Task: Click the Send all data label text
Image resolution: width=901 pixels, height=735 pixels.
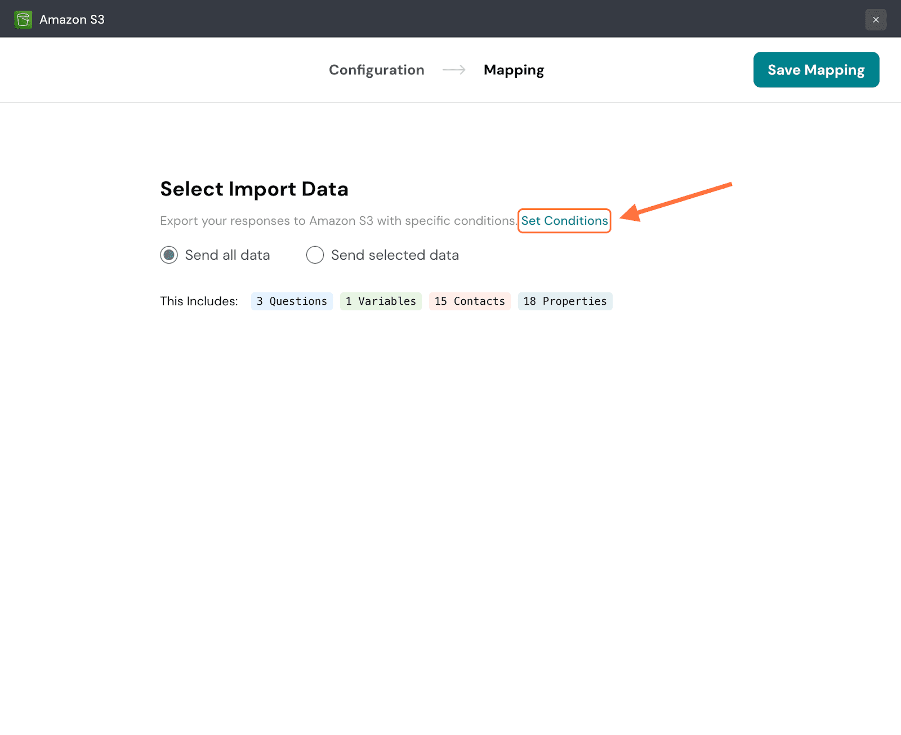Action: tap(228, 255)
